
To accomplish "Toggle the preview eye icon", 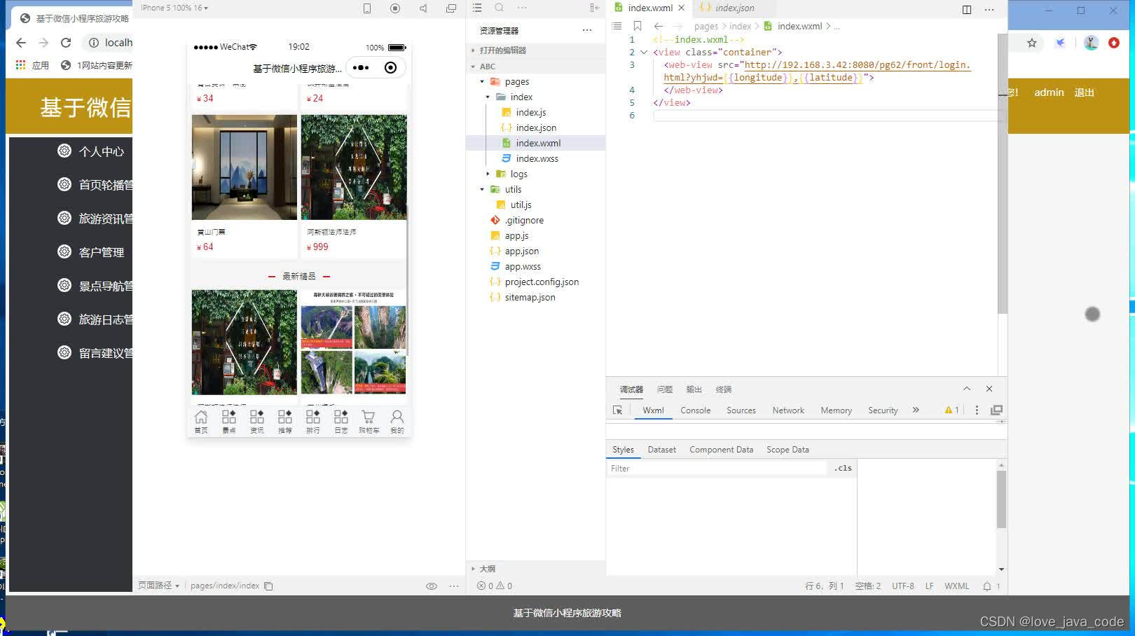I will point(432,586).
